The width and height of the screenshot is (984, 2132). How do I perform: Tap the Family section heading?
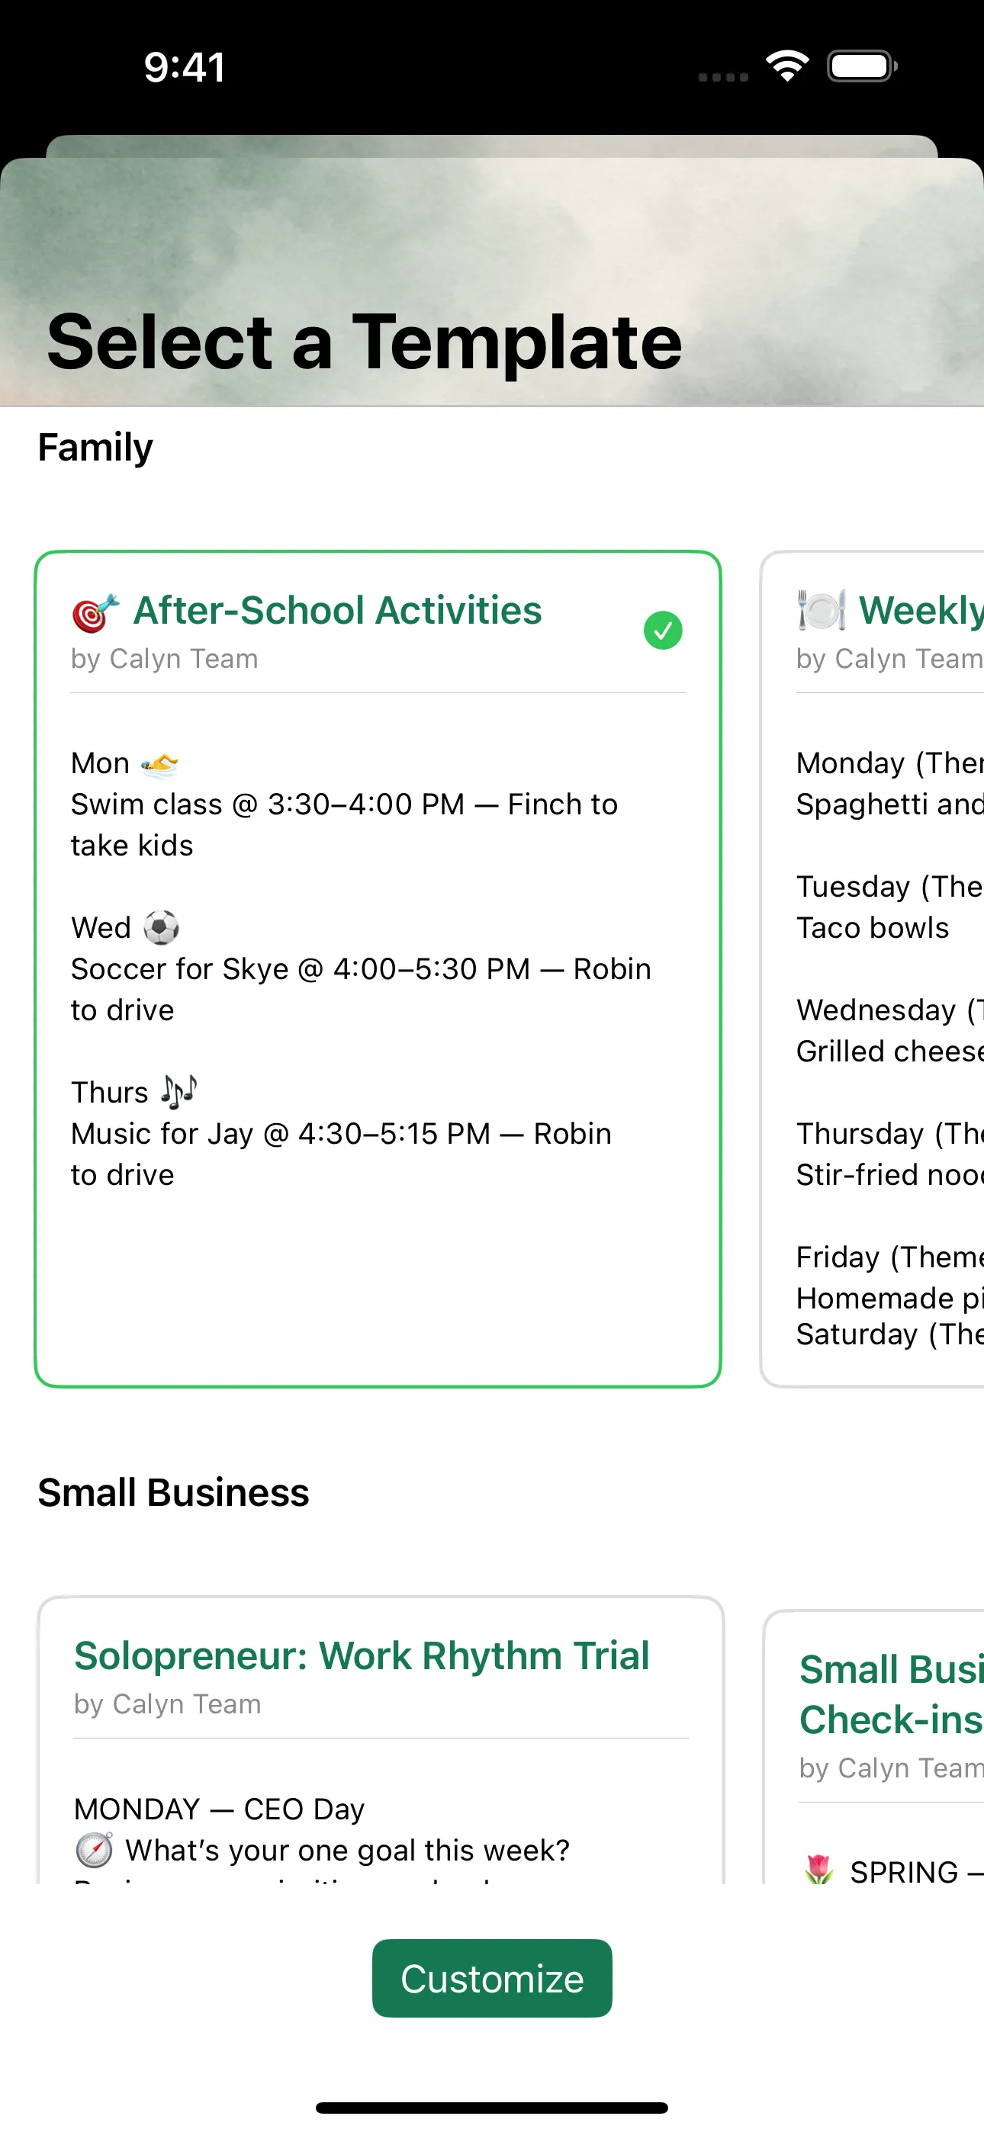pyautogui.click(x=95, y=448)
